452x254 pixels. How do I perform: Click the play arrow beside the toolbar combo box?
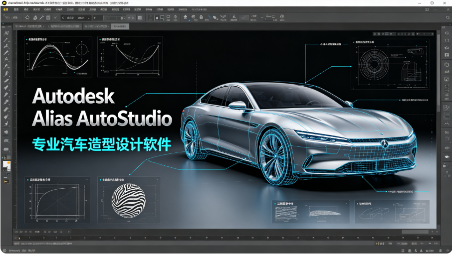(x=95, y=18)
